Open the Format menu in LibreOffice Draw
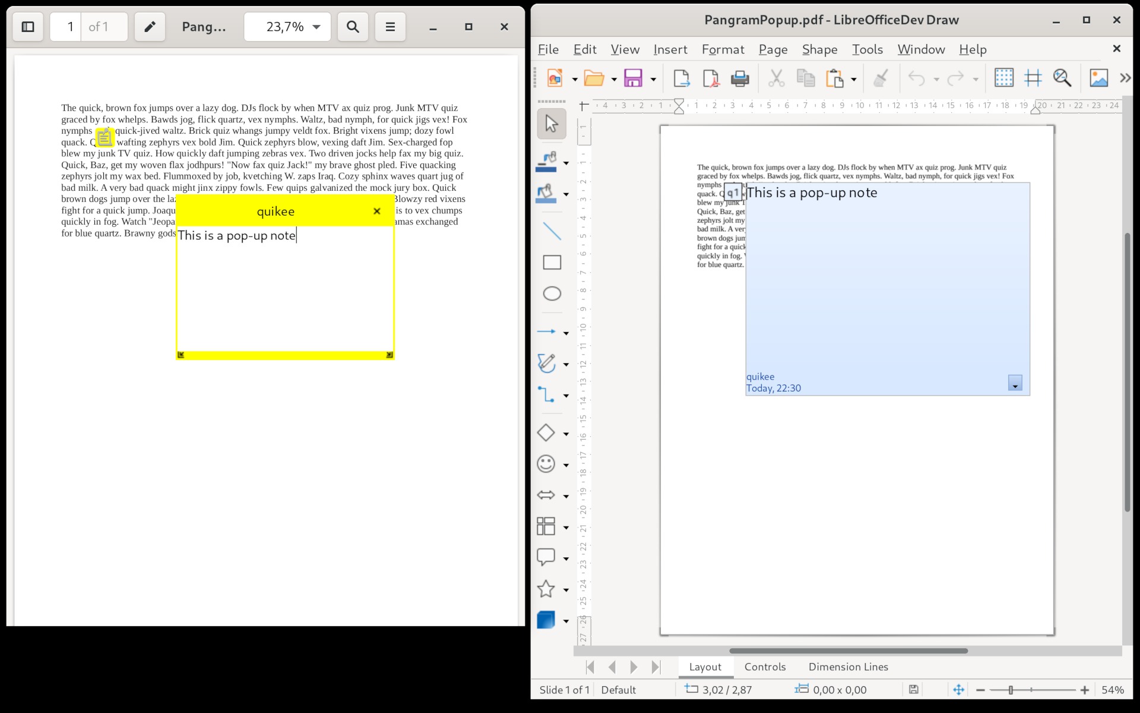This screenshot has width=1140, height=713. (x=722, y=49)
